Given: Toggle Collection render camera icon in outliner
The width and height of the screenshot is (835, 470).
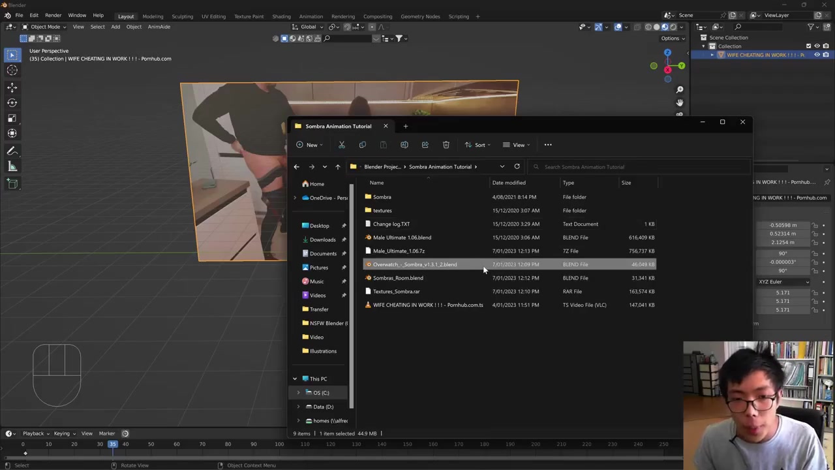Looking at the screenshot, I should (825, 46).
